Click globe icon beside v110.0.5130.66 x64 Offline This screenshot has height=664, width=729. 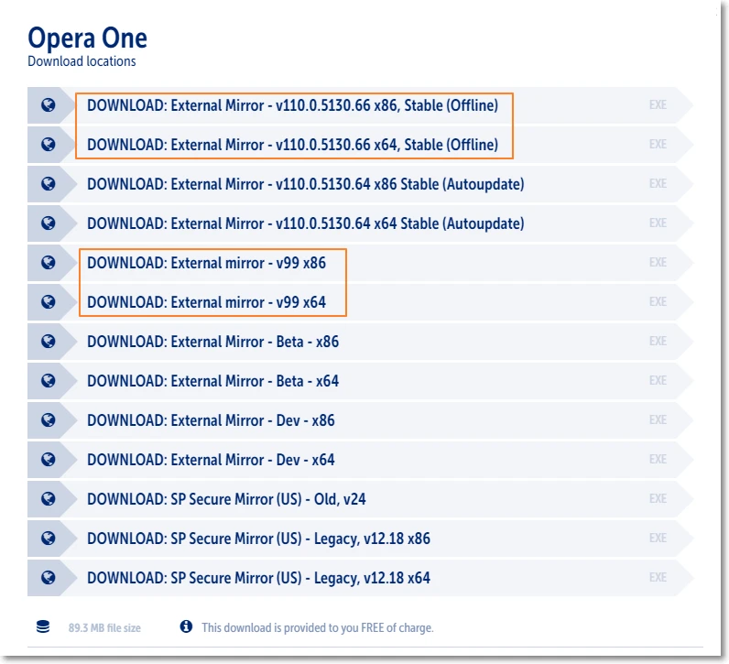click(49, 145)
